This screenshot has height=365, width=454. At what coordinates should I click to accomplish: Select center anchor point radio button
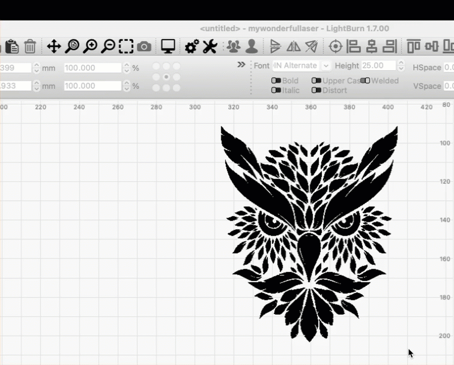166,77
